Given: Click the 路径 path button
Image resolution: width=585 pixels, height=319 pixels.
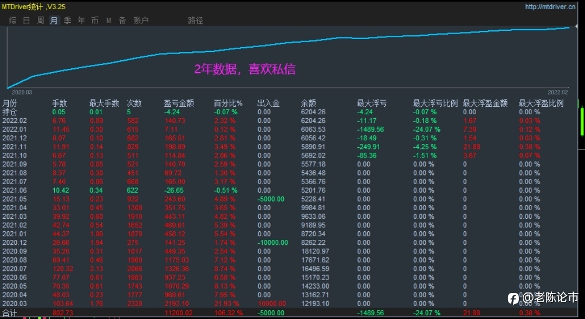Looking at the screenshot, I should point(196,21).
